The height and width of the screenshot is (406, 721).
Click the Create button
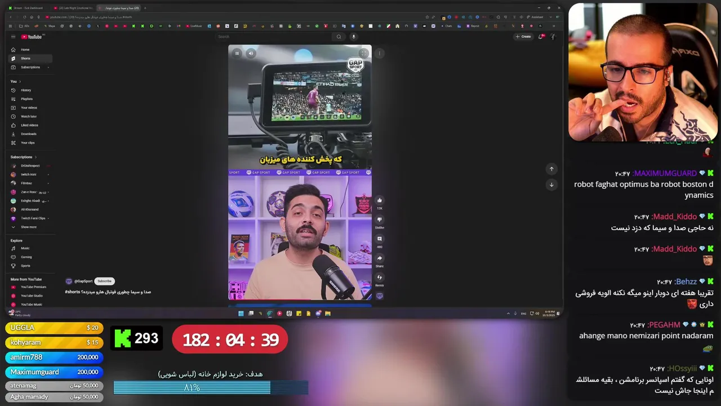click(523, 37)
